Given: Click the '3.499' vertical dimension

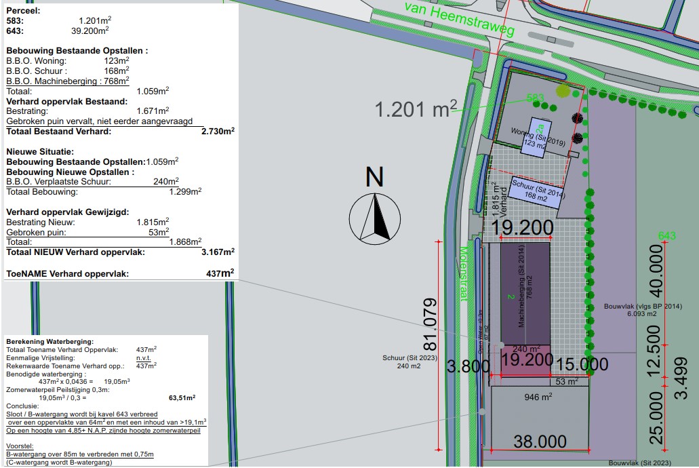Looking at the screenshot, I should pos(680,378).
